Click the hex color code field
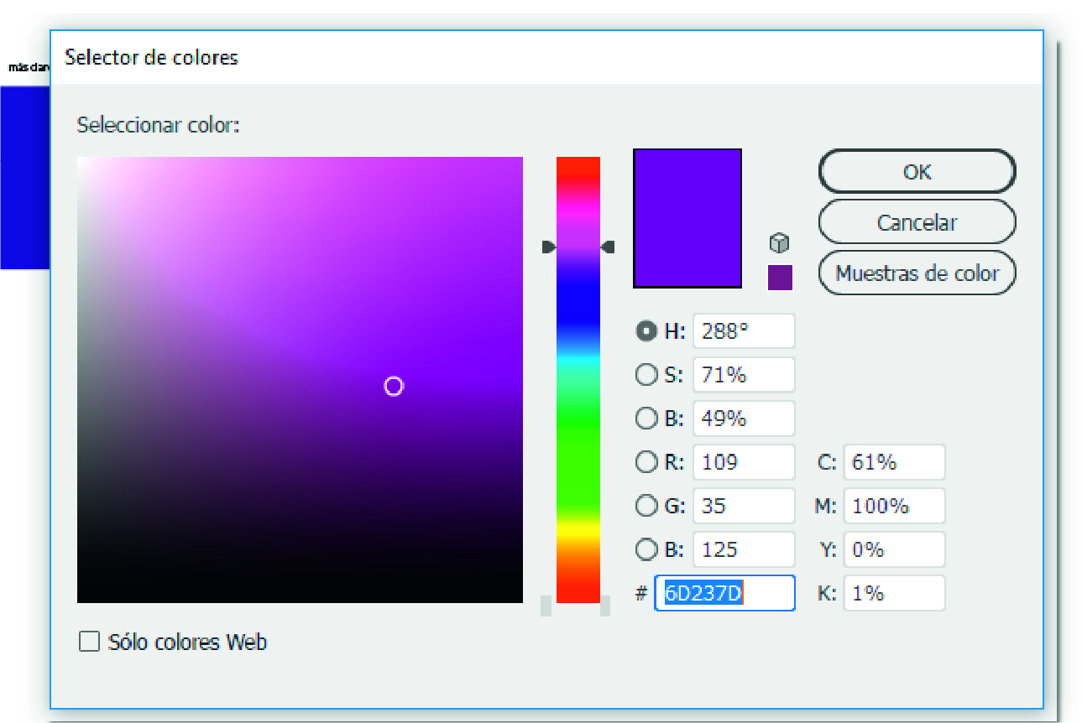 724,593
